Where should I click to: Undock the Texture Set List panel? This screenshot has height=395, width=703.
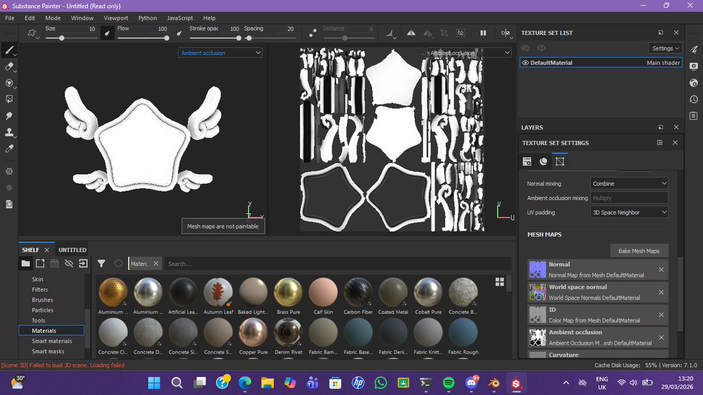(x=660, y=33)
